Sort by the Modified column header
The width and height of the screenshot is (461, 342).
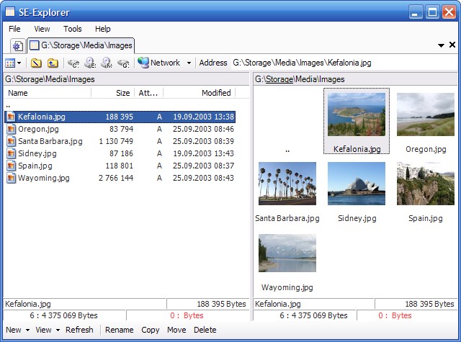click(x=200, y=93)
